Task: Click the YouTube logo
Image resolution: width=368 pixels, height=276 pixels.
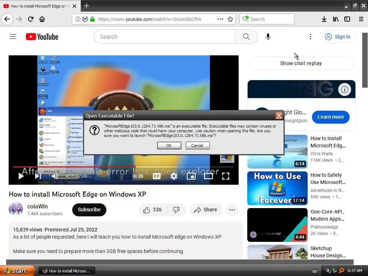Action: click(x=42, y=37)
